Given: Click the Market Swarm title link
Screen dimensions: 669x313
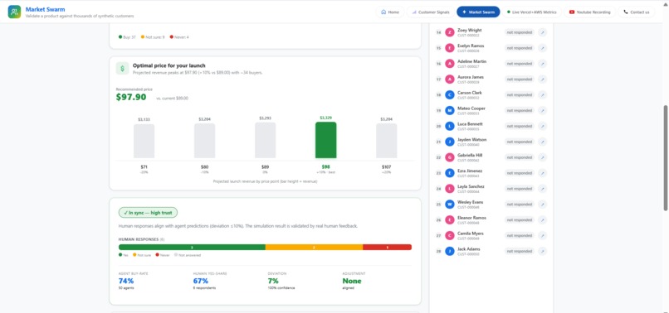Looking at the screenshot, I should click(x=45, y=9).
